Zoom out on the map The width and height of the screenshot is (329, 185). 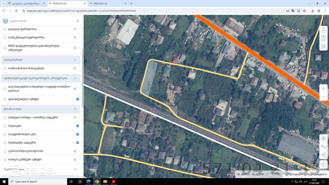tap(324, 97)
